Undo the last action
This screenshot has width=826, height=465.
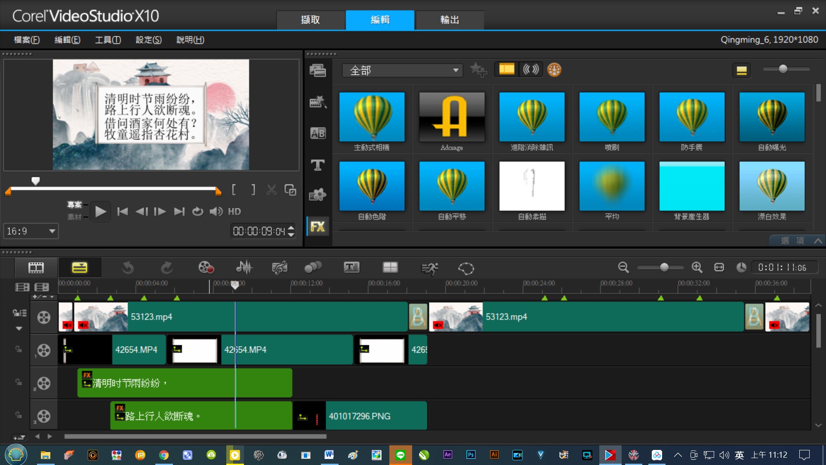[x=128, y=268]
